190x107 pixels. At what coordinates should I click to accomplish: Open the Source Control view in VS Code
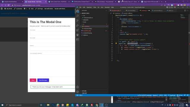[77, 21]
